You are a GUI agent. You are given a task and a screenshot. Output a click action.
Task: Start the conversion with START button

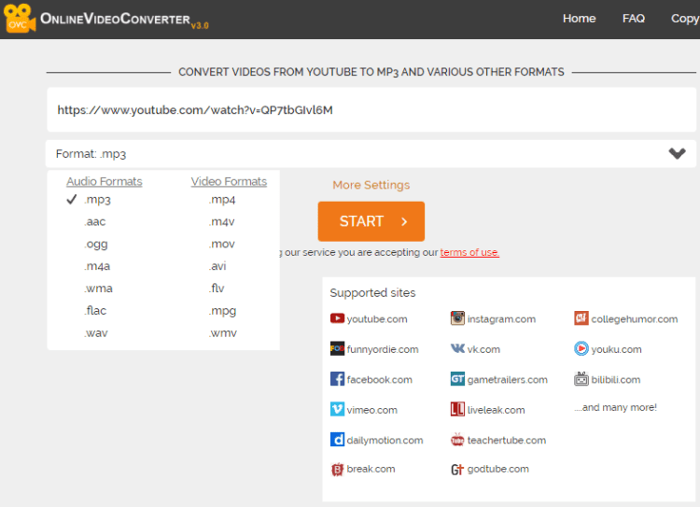pyautogui.click(x=371, y=221)
